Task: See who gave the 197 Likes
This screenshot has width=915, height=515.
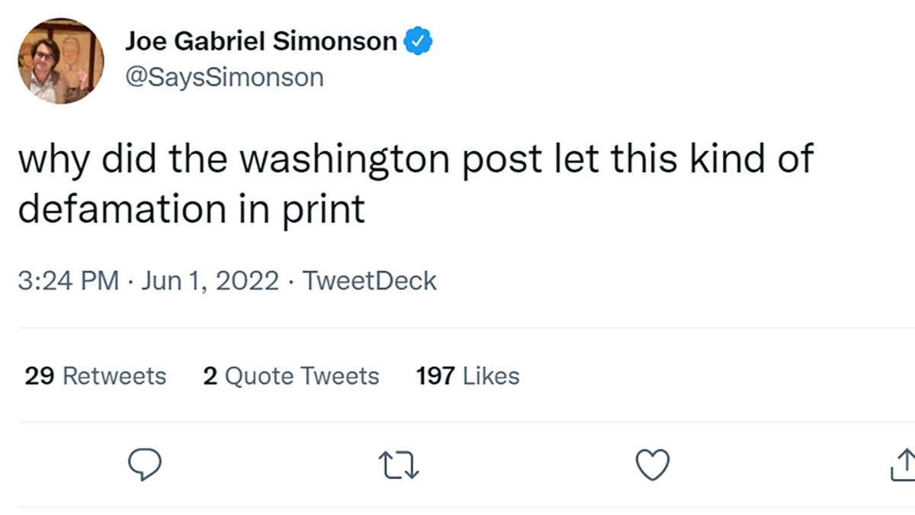Action: click(x=467, y=376)
